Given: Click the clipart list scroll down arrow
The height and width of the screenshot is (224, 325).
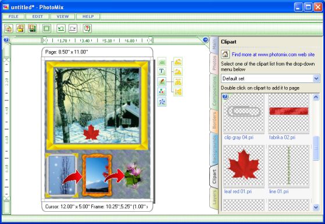Looking at the screenshot, I should coord(316,207).
